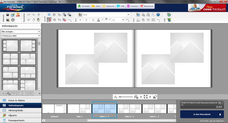Open the Arial font dropdown
This screenshot has width=228, height=123.
point(128,15)
